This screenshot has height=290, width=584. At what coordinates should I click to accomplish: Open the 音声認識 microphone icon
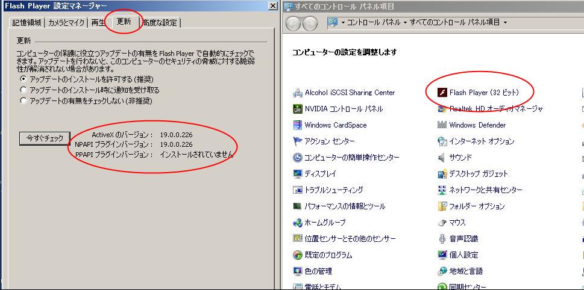point(442,239)
